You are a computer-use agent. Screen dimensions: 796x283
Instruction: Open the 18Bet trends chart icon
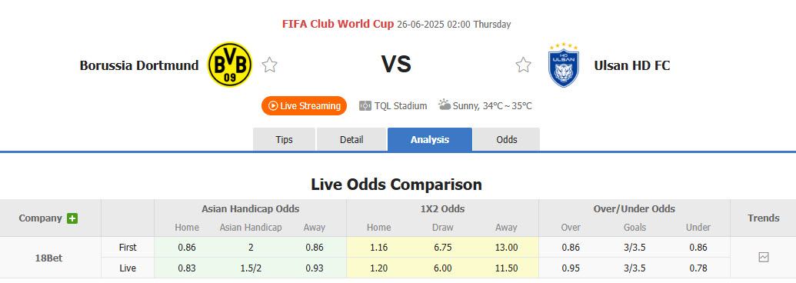click(764, 258)
